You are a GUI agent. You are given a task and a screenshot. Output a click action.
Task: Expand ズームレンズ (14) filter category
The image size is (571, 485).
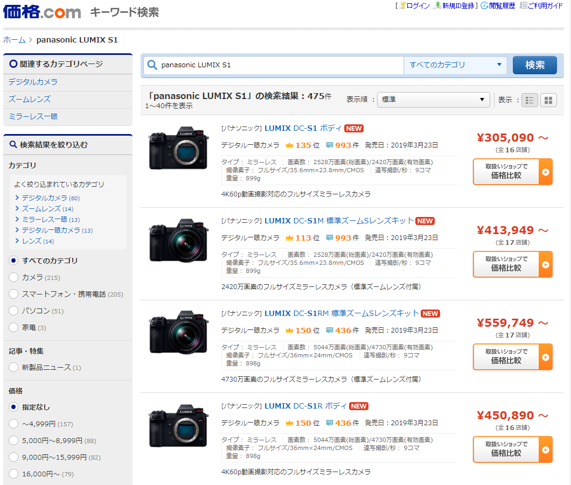pyautogui.click(x=47, y=209)
